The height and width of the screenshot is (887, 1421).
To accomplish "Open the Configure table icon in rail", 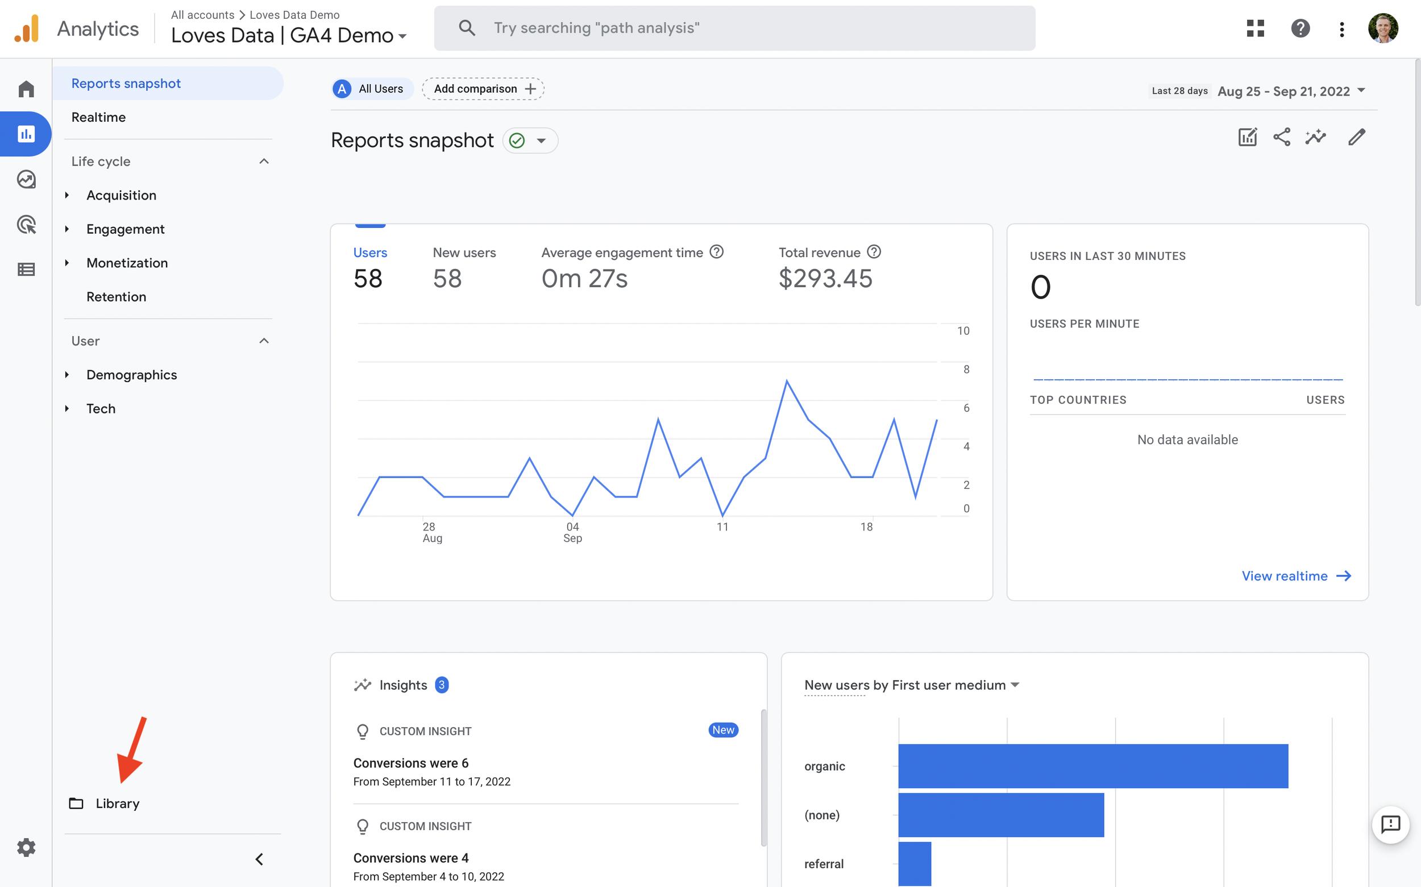I will (26, 270).
